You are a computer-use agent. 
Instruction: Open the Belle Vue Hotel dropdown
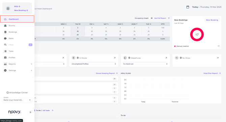pyautogui.click(x=17, y=100)
